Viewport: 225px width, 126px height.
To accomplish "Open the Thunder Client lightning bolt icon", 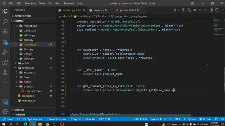I will tap(5, 32).
